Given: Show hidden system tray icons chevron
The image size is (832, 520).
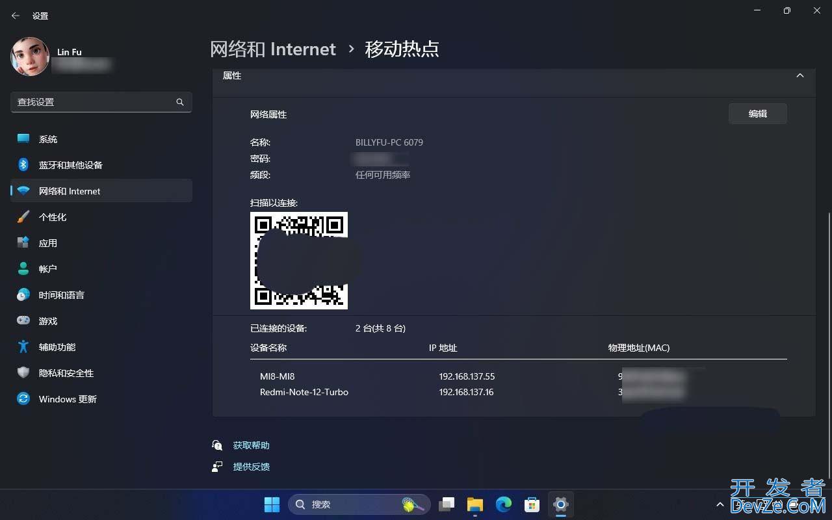Looking at the screenshot, I should coord(720,504).
